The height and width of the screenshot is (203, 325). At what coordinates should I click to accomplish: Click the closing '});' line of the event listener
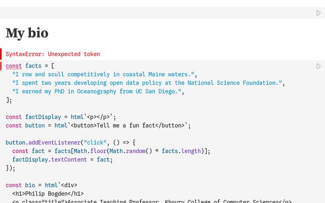[11, 168]
